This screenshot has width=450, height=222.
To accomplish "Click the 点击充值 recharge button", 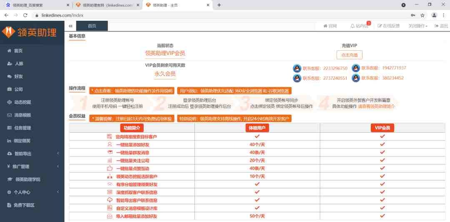I will (349, 55).
